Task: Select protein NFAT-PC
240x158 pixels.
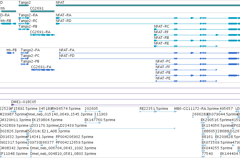Action: [x=197, y=64]
